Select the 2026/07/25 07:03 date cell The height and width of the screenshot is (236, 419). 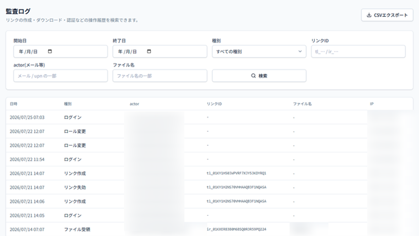click(x=27, y=117)
